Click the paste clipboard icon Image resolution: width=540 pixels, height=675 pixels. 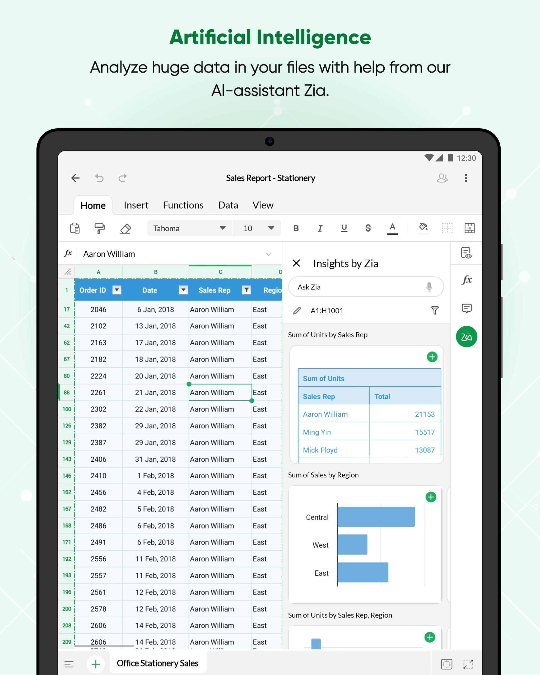pyautogui.click(x=75, y=228)
